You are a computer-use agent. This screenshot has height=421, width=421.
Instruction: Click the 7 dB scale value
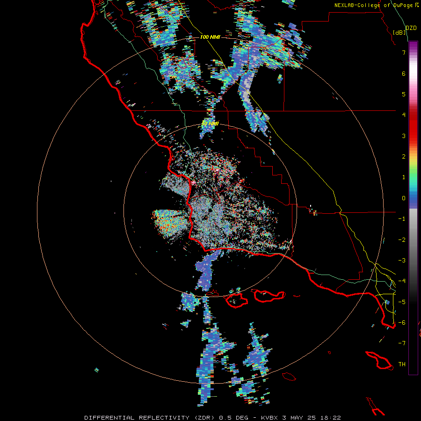(x=404, y=52)
